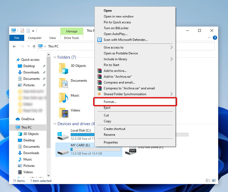Click inside the This PC address bar
Screen dimensions: 228x192
(x=80, y=46)
